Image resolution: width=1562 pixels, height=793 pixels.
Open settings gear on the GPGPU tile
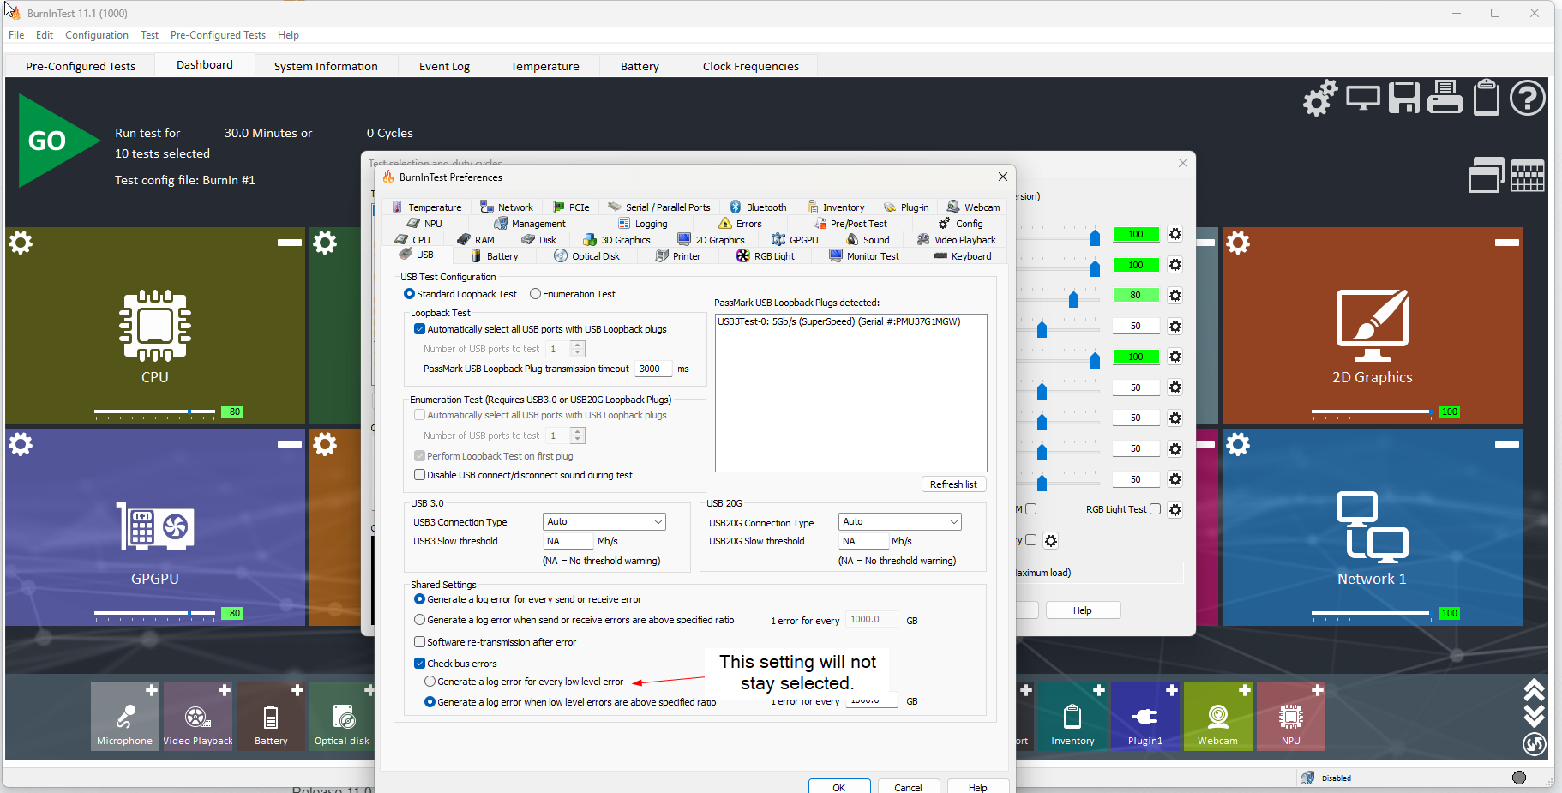[21, 444]
